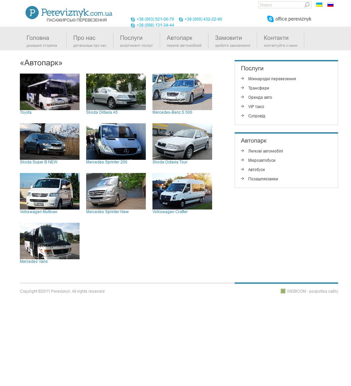Open Оренда авто service link
Screen dimensions: 351x386
click(x=260, y=97)
